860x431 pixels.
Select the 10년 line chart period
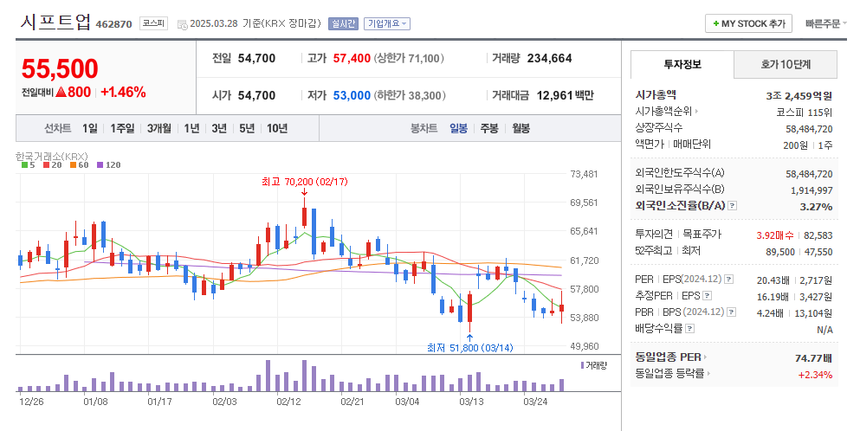click(x=277, y=128)
